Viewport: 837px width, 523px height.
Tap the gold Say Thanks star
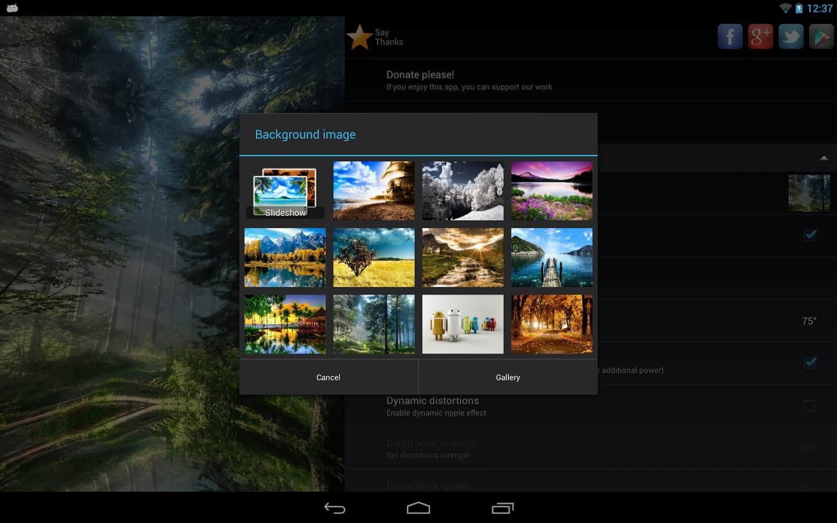tap(360, 37)
